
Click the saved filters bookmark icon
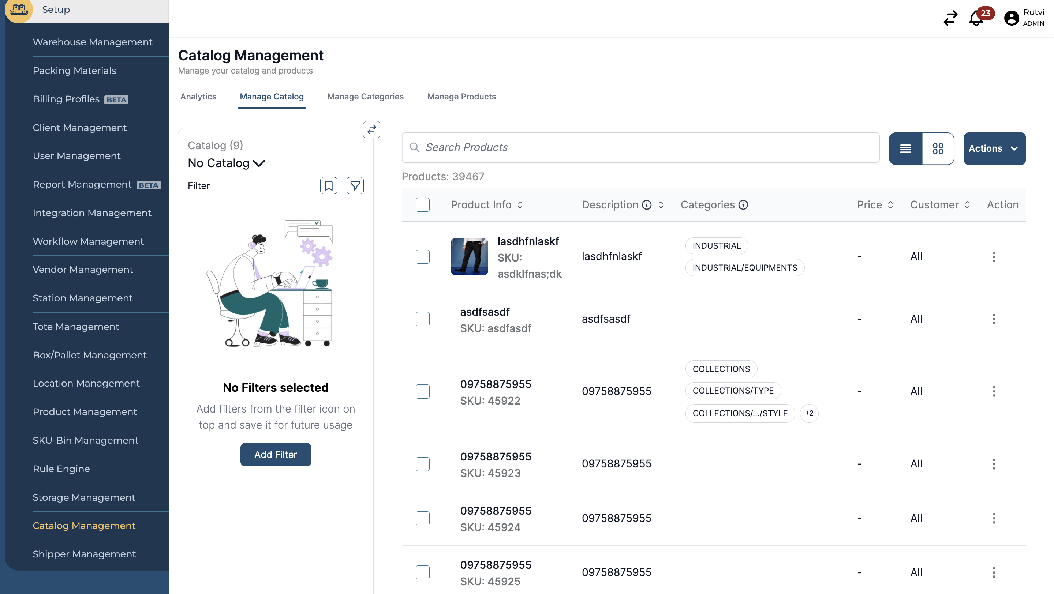328,185
